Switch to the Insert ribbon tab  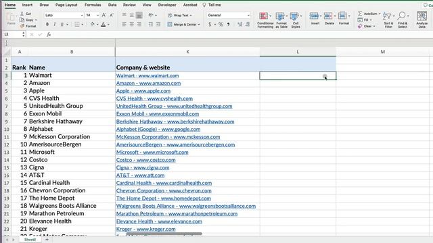(x=27, y=5)
